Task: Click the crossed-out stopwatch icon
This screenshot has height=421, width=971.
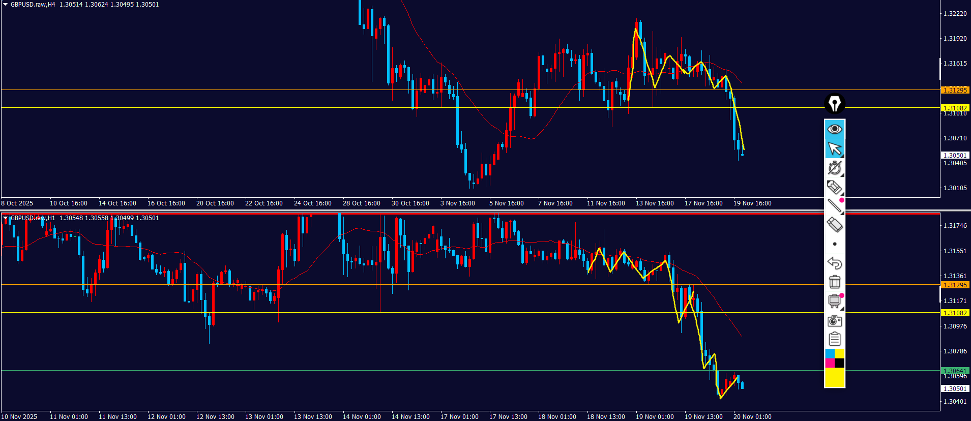Action: [x=834, y=167]
